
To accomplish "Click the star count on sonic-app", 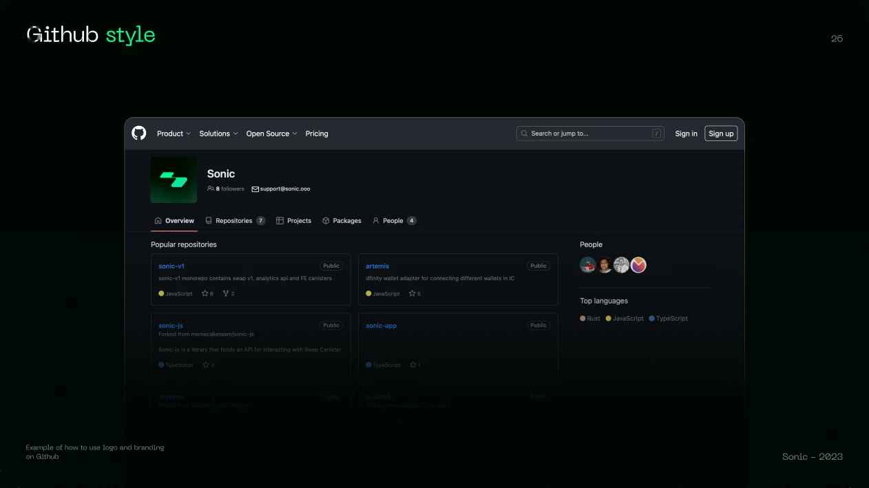I will coord(415,365).
